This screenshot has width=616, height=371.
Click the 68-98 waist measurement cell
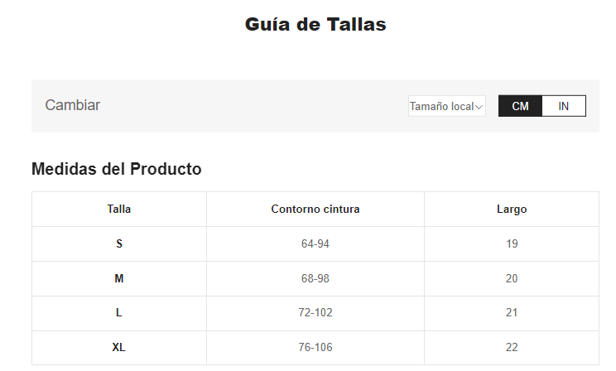[x=315, y=279]
